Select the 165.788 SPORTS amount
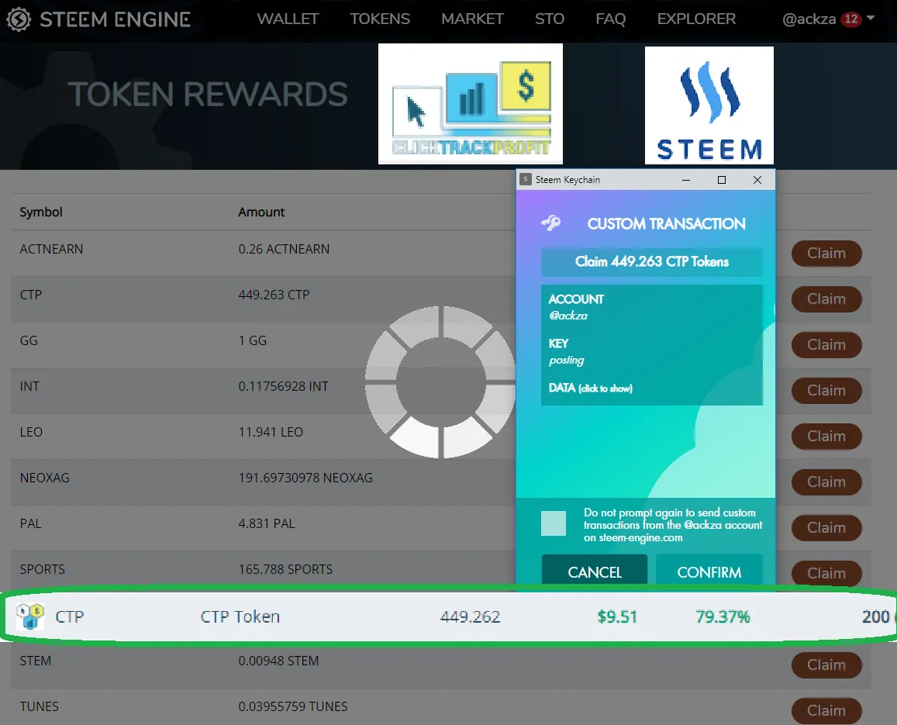897x725 pixels. click(285, 569)
